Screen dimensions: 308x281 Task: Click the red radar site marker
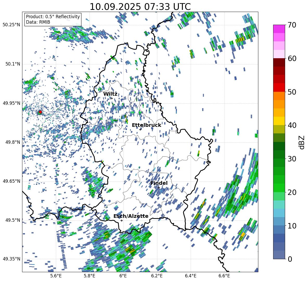(x=40, y=112)
